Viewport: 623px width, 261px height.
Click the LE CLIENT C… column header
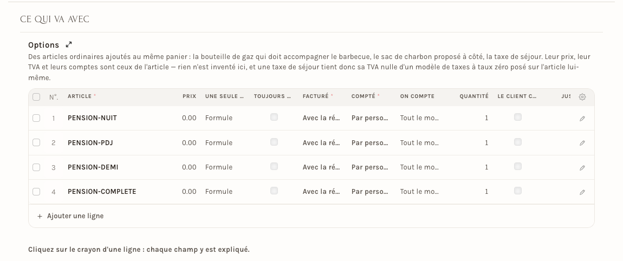(x=517, y=96)
